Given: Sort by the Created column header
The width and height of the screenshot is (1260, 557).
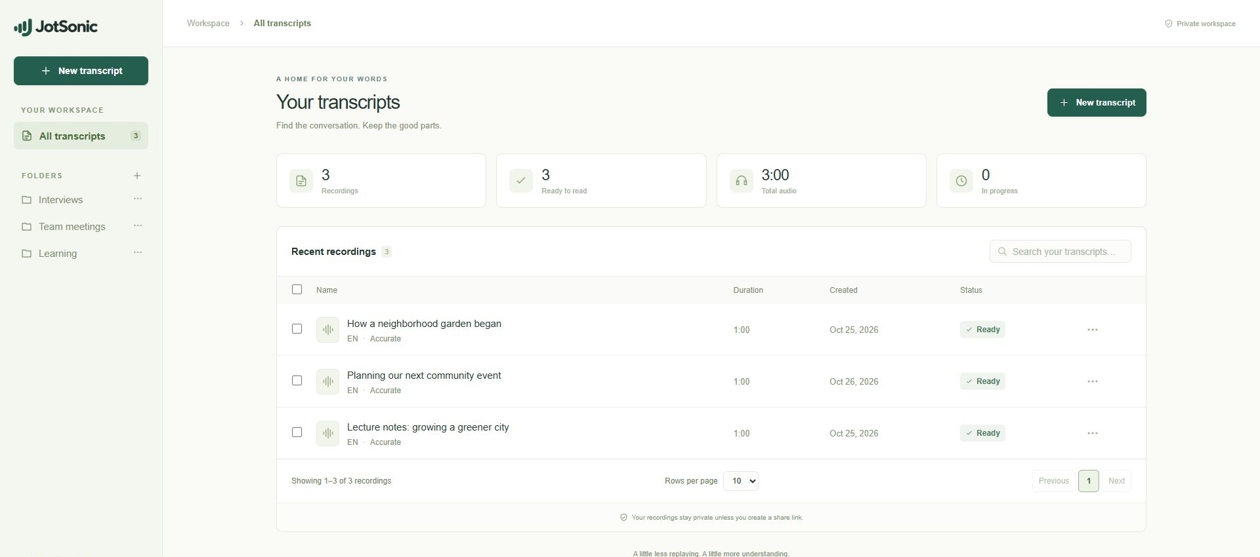Looking at the screenshot, I should 843,290.
